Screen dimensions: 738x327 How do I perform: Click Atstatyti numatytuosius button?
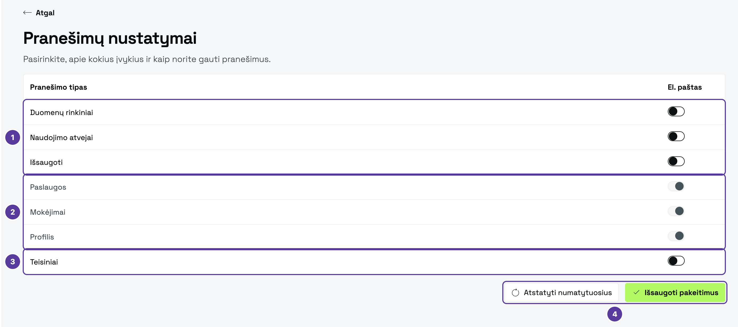pos(561,292)
